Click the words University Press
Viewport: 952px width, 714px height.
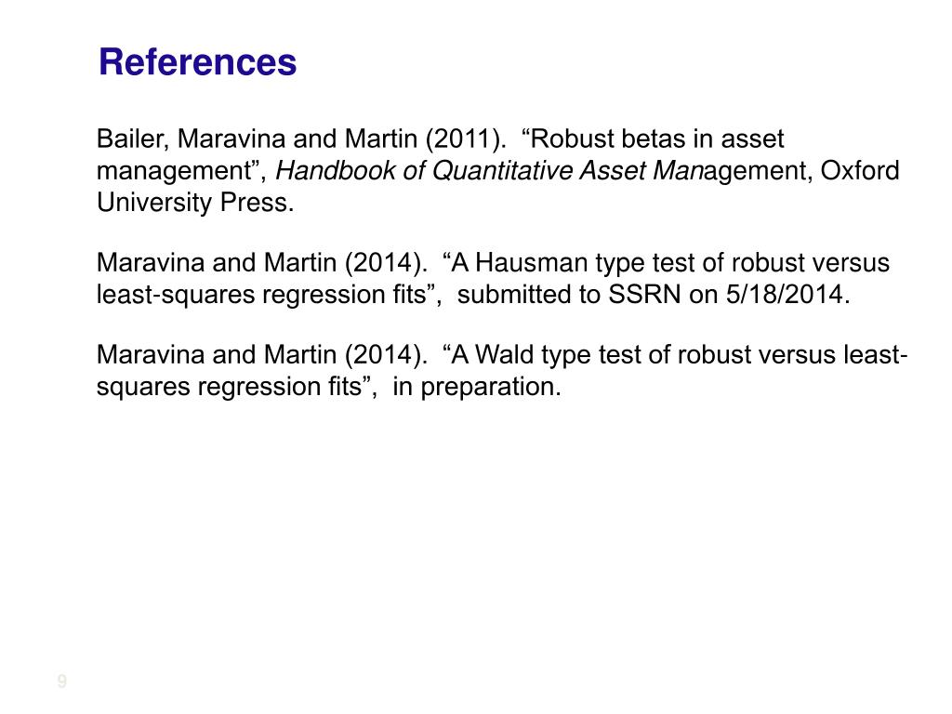coord(195,202)
